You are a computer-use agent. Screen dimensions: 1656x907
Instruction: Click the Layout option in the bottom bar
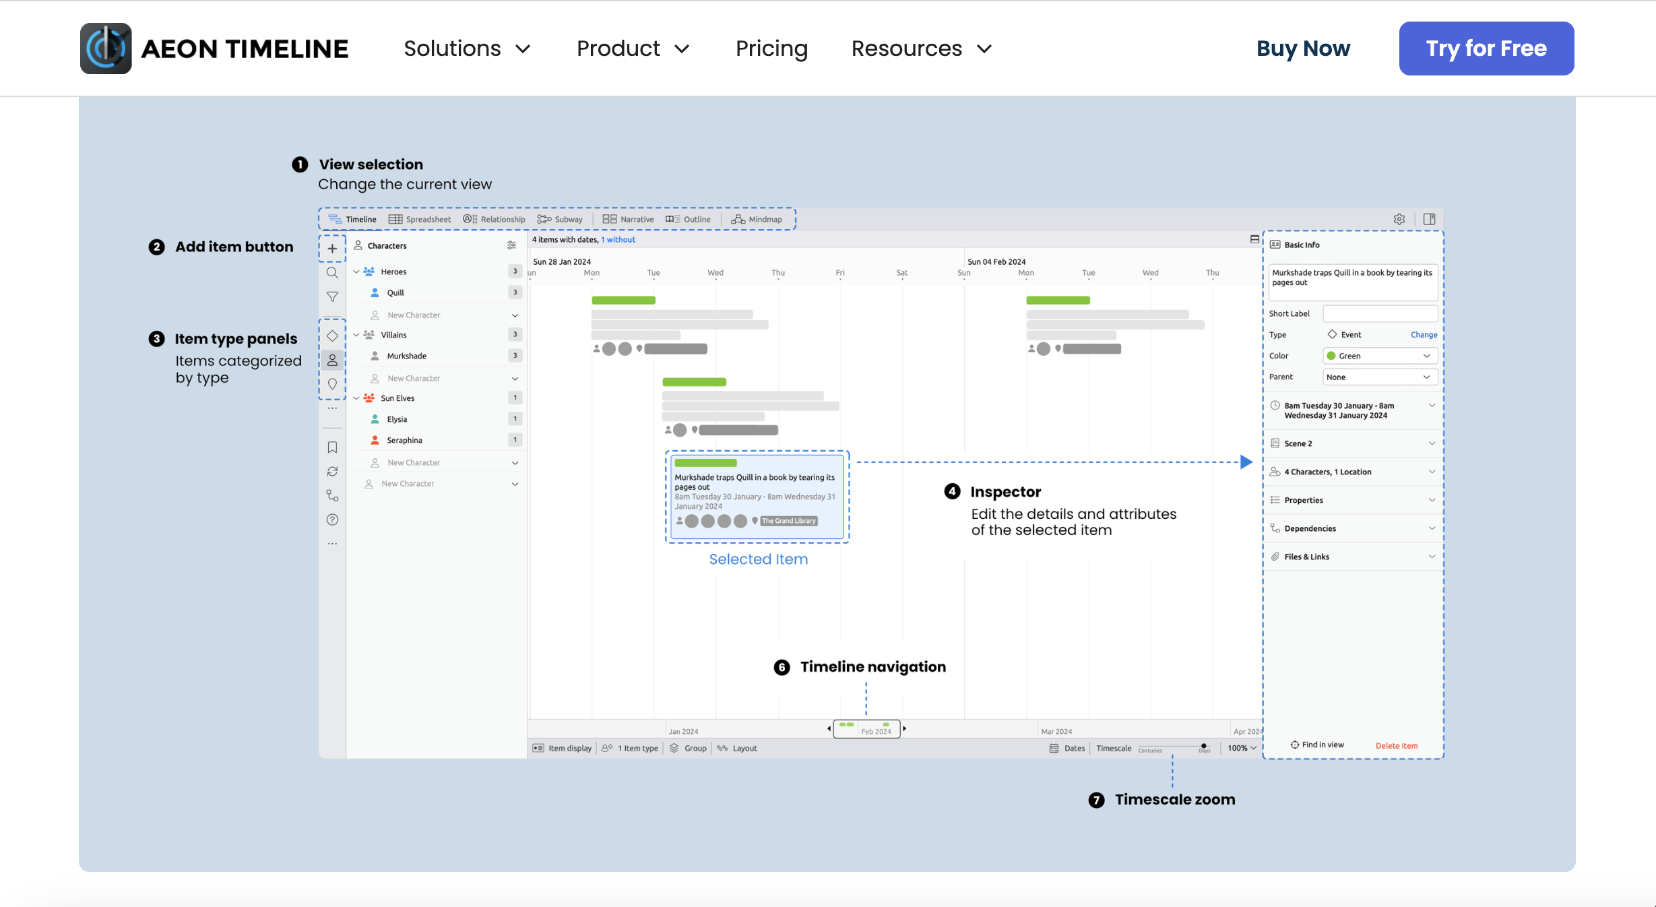(x=737, y=748)
